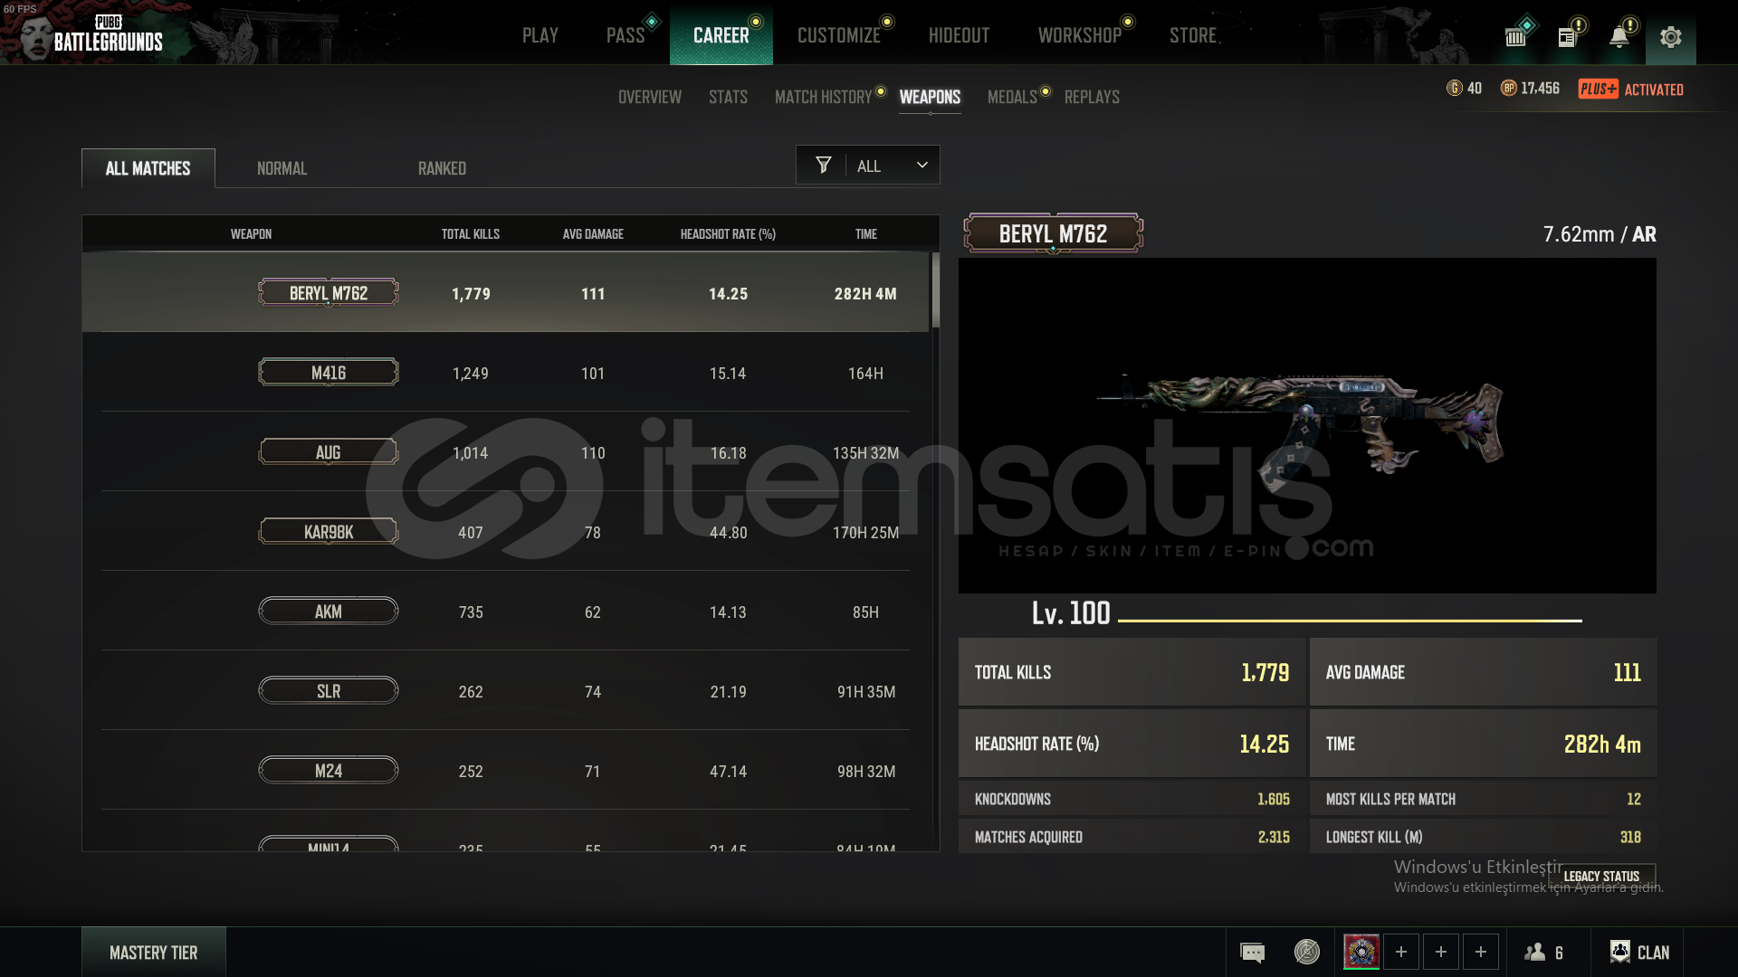1738x977 pixels.
Task: Click the PLUS+ activated badge
Action: 1630,89
